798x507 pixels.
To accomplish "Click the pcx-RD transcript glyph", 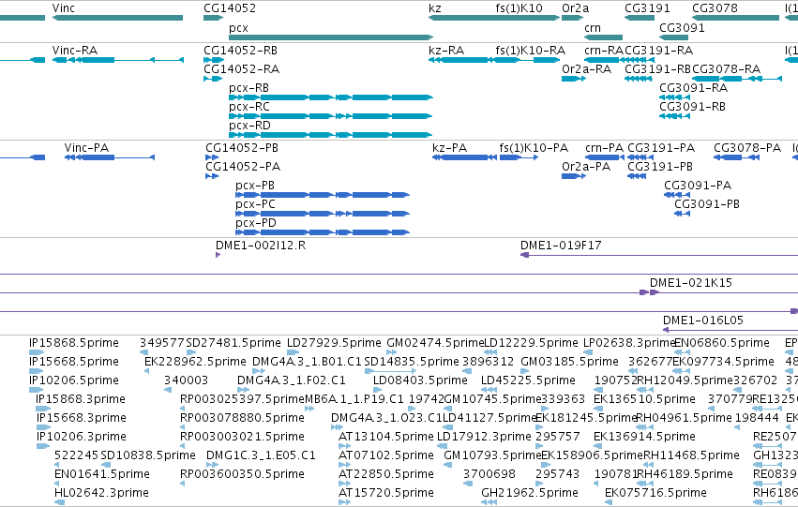I will 331,135.
